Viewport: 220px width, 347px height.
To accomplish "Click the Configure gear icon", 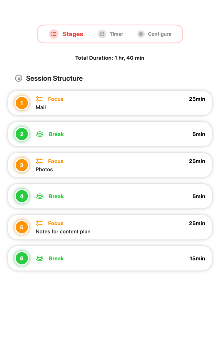I will [141, 34].
